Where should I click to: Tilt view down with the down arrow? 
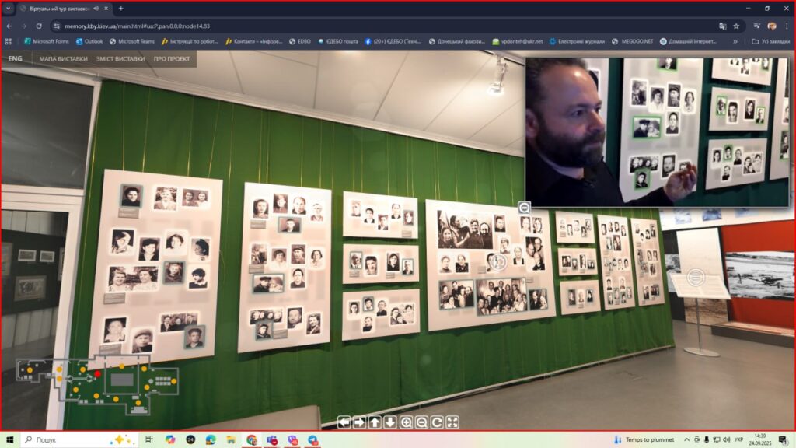click(x=390, y=422)
